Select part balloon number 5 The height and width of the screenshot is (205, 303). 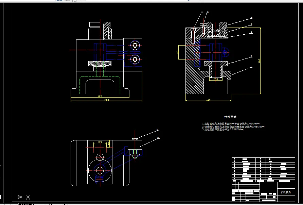(x=252, y=18)
